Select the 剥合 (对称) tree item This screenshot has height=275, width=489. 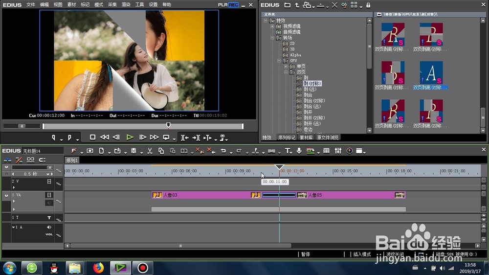click(314, 100)
